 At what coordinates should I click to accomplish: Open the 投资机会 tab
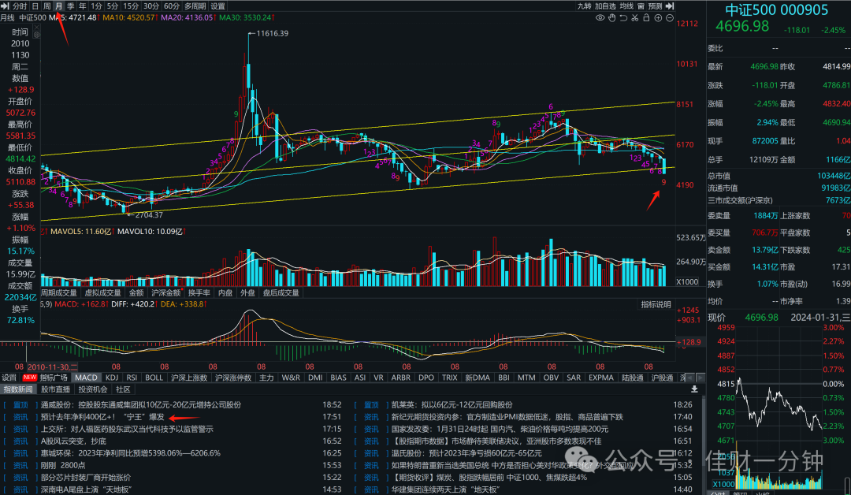pos(93,389)
